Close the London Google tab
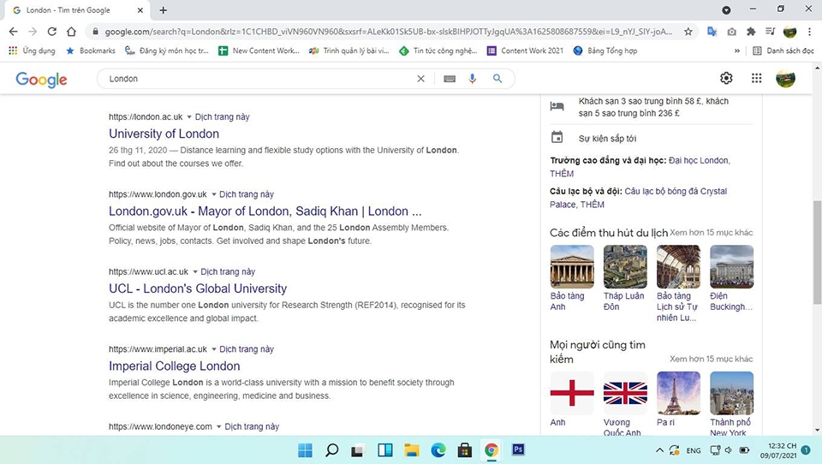822x464 pixels. click(140, 10)
